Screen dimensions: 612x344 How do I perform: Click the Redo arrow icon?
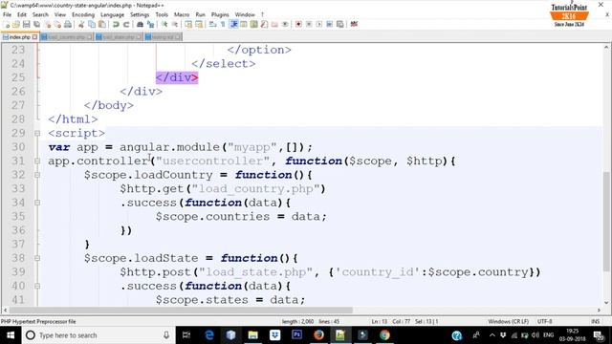click(x=126, y=24)
